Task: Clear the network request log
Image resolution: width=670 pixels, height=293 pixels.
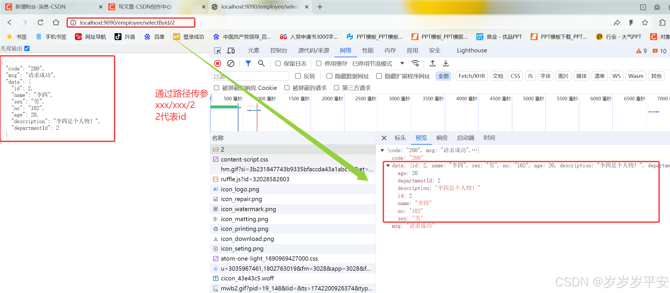Action: pos(231,63)
